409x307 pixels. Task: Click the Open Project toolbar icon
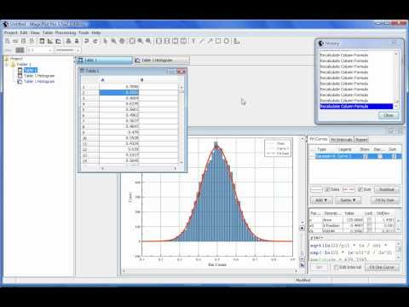15,41
